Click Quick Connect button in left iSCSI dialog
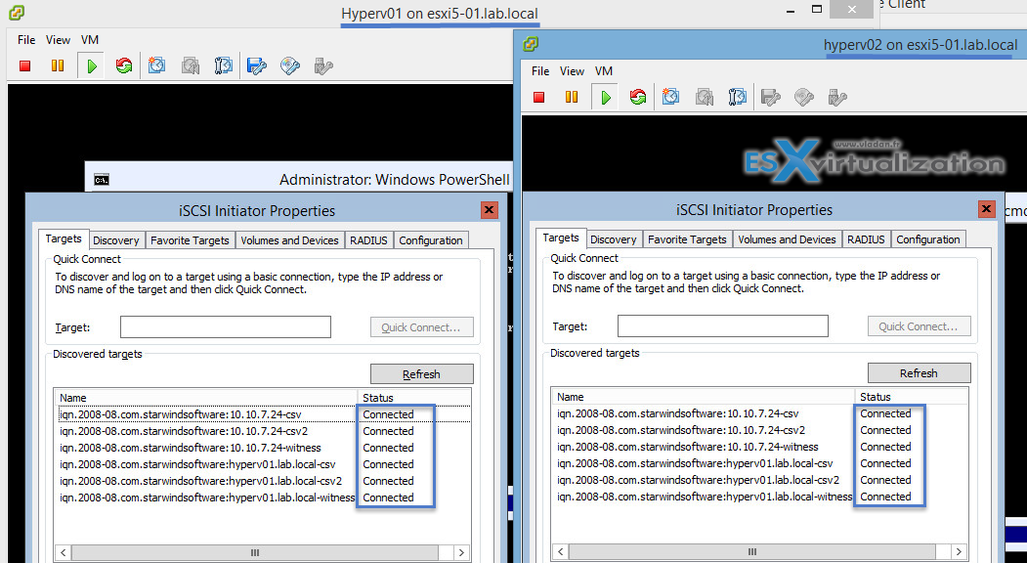 422,327
